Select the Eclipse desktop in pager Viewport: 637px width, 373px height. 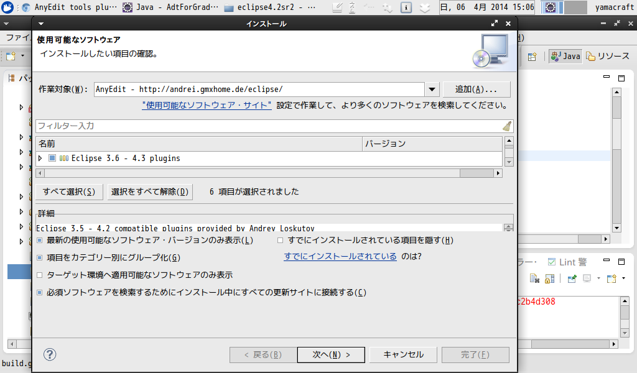click(551, 7)
